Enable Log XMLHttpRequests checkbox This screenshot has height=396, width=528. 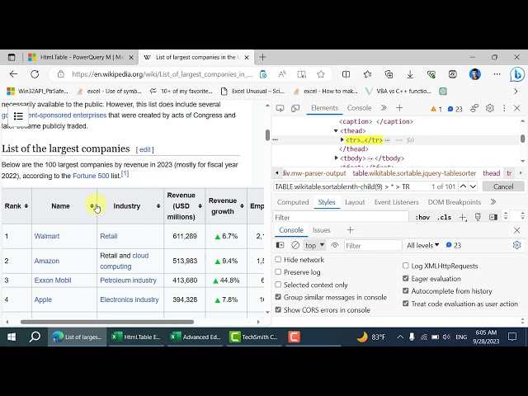[x=405, y=266]
